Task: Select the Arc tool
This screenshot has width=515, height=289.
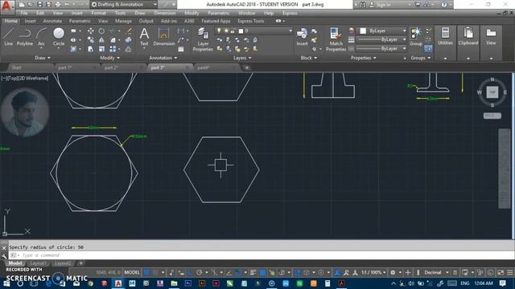Action: [x=41, y=36]
